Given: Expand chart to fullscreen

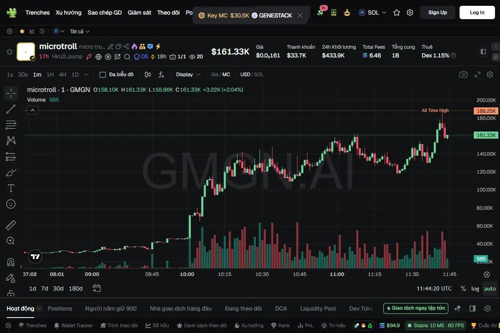Looking at the screenshot, I should click(x=478, y=75).
